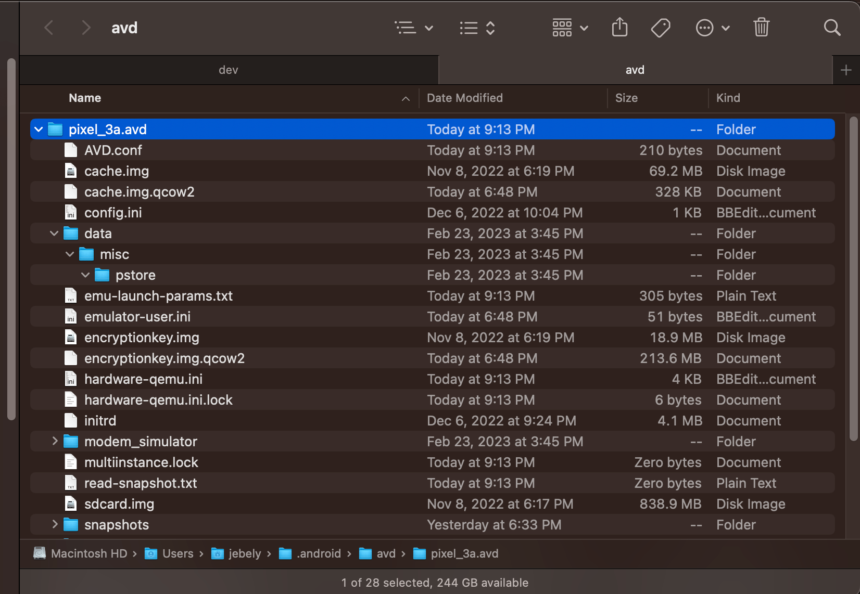Click the config.ini file icon
860x594 pixels.
[71, 212]
